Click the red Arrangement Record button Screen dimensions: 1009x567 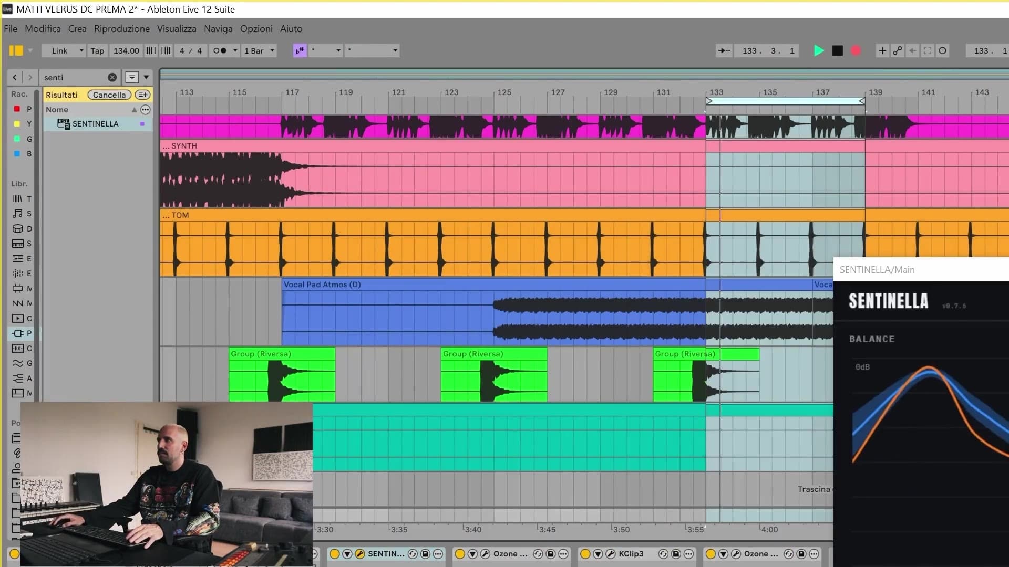click(856, 50)
